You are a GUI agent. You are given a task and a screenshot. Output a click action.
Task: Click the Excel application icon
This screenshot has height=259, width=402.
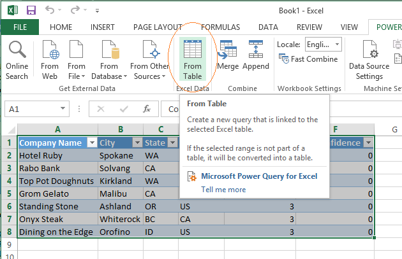coord(13,10)
